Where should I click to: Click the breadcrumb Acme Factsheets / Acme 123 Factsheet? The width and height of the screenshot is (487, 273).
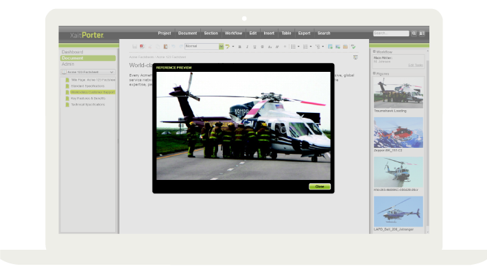click(158, 57)
